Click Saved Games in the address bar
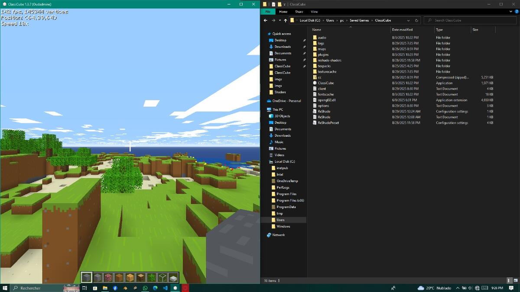This screenshot has width=520, height=292. point(360,20)
